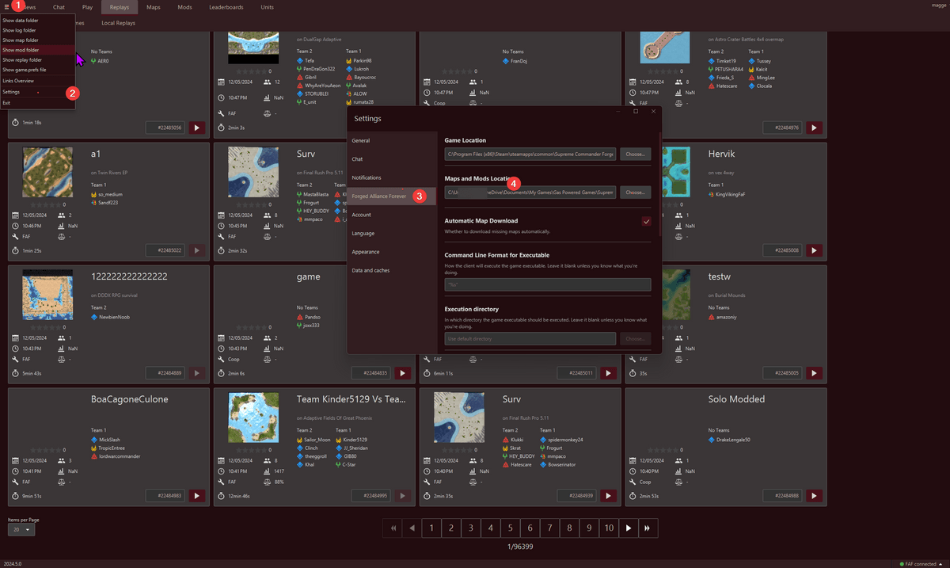Play replay #22485056

click(x=196, y=128)
